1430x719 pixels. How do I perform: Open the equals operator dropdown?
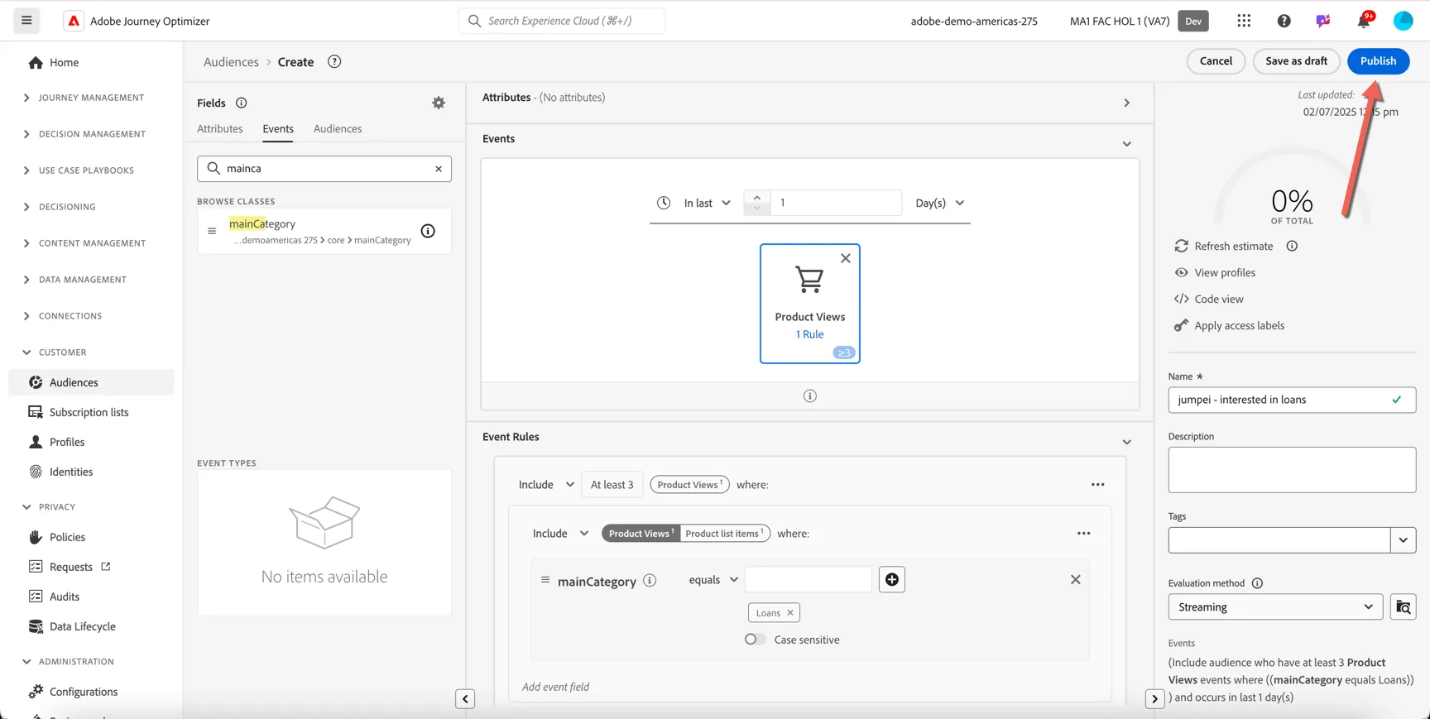(x=713, y=579)
